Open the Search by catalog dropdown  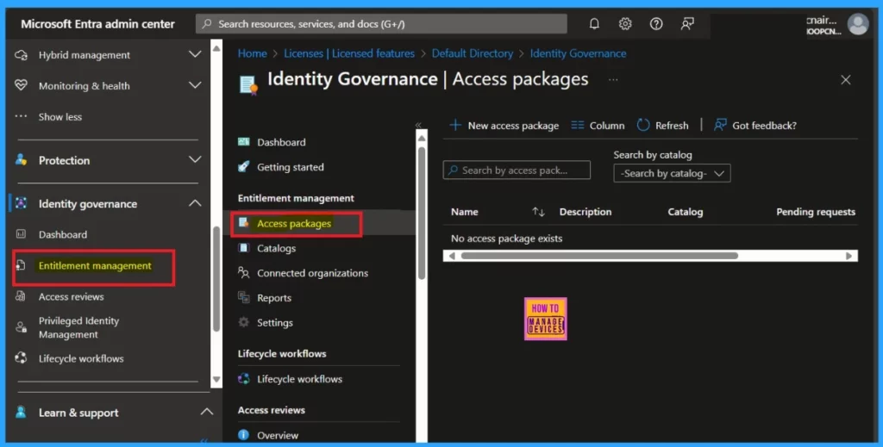(x=672, y=173)
